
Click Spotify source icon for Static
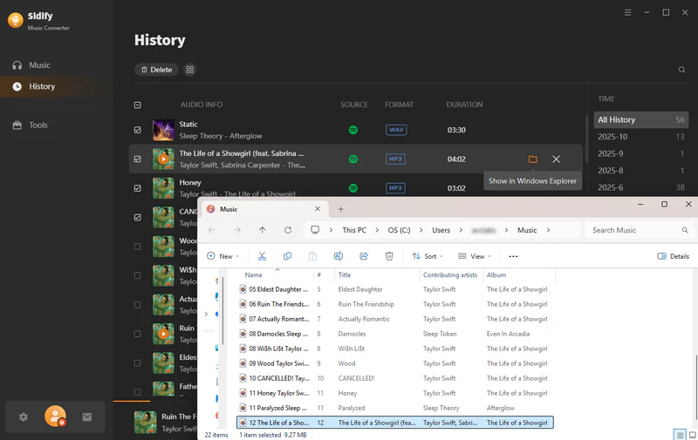353,130
